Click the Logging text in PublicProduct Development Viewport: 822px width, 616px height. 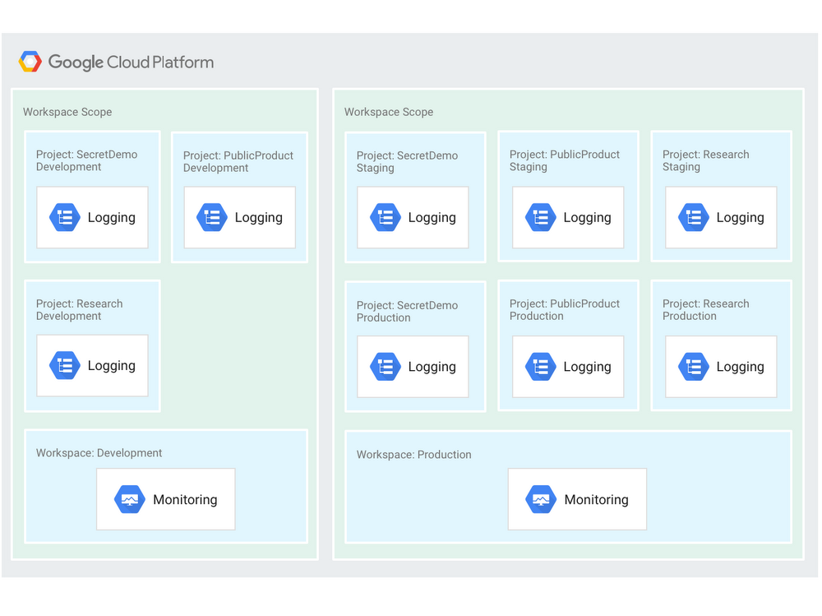(x=258, y=218)
